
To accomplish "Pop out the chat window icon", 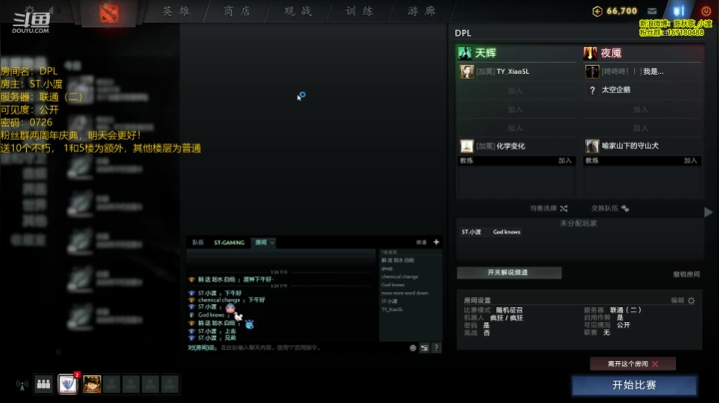I will pos(424,348).
